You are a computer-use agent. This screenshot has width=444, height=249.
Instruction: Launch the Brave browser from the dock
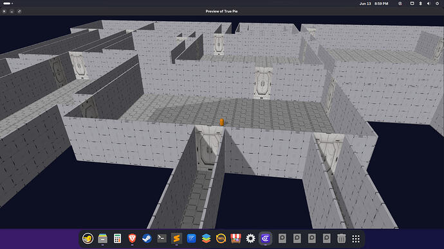[x=132, y=239]
